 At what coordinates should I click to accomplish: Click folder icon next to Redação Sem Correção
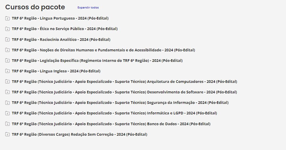point(7,134)
